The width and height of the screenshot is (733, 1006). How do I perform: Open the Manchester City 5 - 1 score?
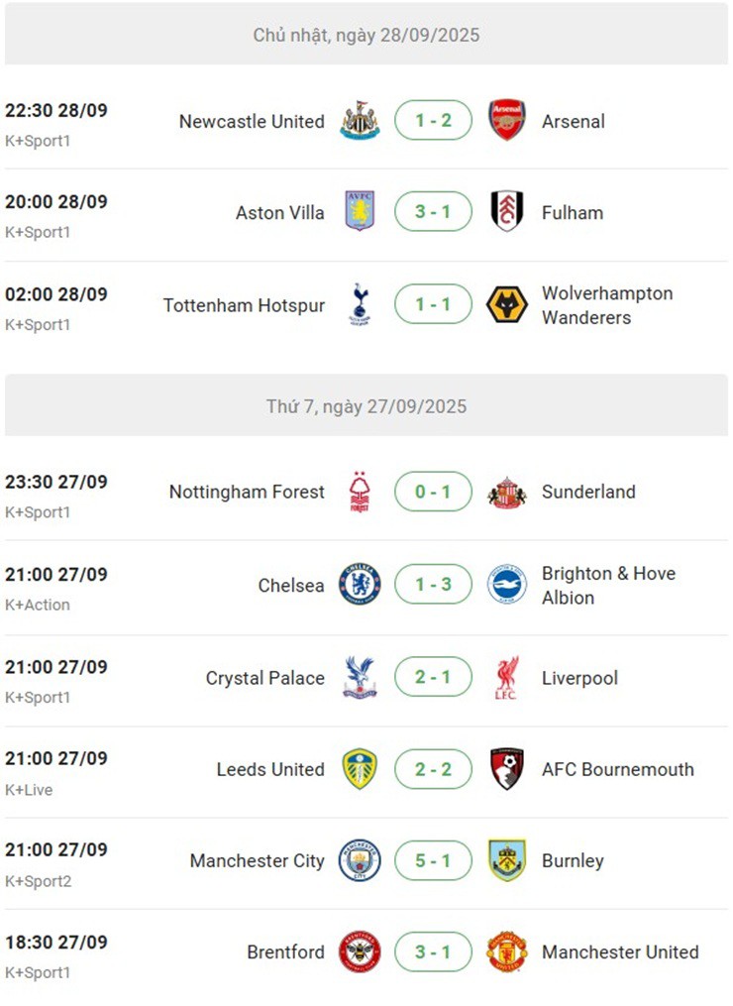433,860
